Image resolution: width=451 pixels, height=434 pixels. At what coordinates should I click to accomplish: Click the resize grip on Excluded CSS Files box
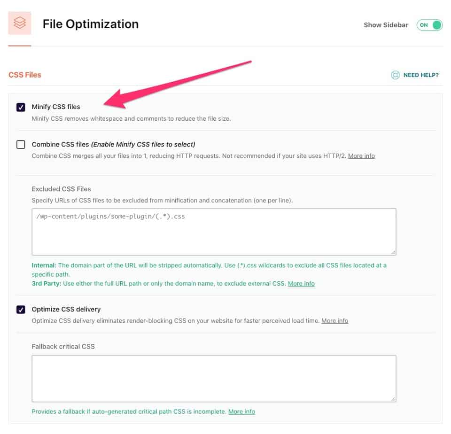393,251
